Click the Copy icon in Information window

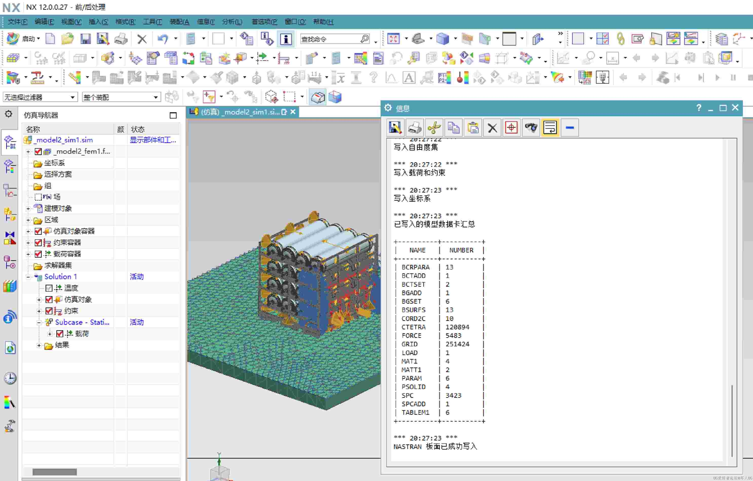coord(454,127)
